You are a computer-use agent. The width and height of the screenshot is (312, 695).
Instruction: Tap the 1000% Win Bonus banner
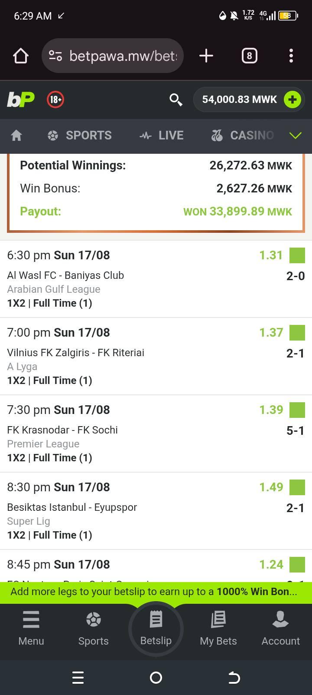point(156,592)
